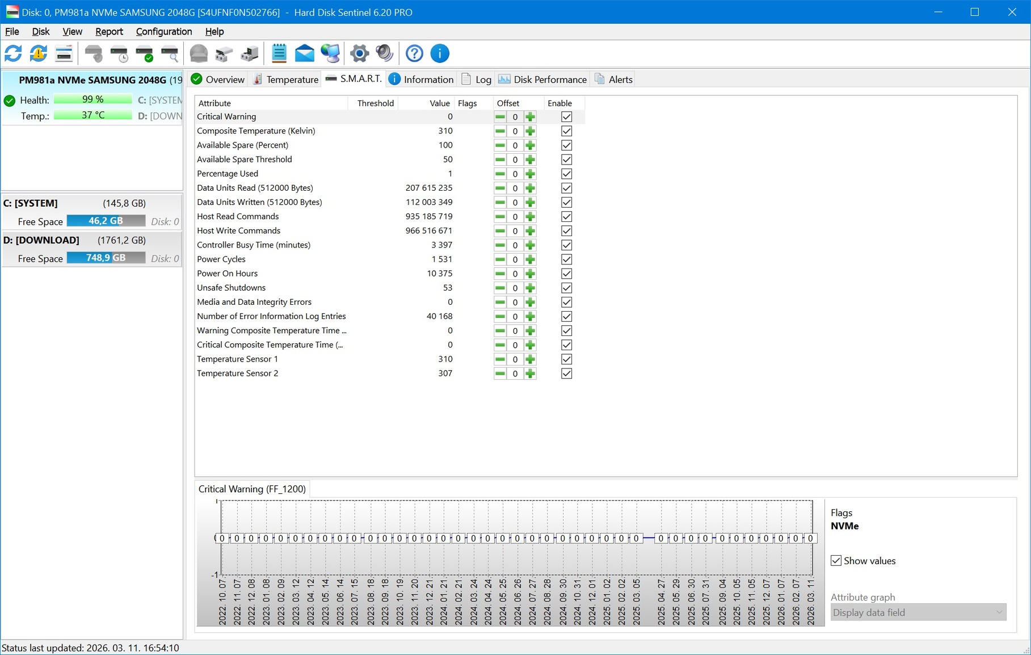The height and width of the screenshot is (655, 1031).
Task: Click the speaker sound toolbar icon
Action: pos(385,54)
